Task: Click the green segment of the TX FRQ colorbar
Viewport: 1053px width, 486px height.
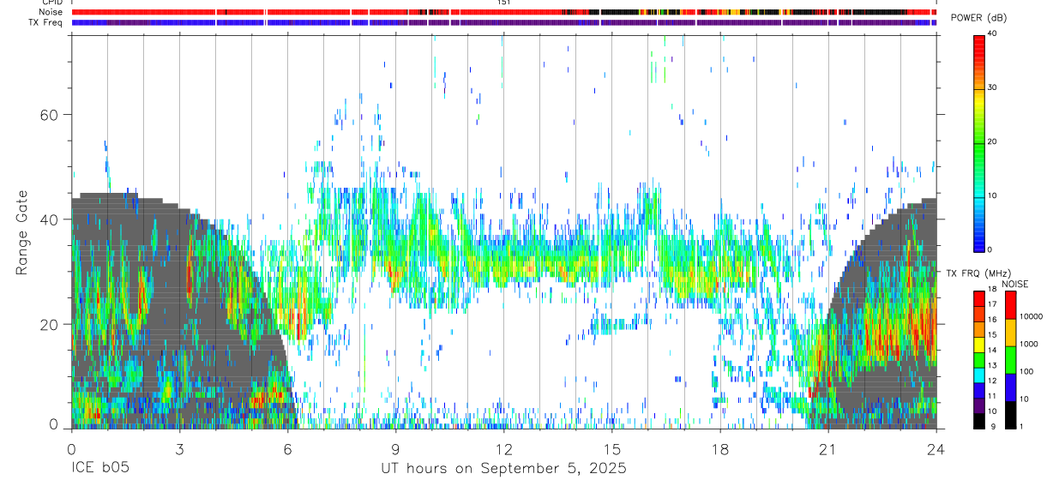Action: pyautogui.click(x=978, y=360)
